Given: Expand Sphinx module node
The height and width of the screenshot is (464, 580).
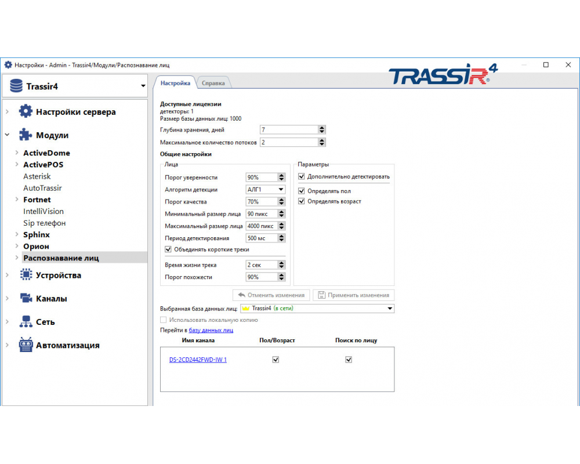Looking at the screenshot, I should tap(17, 234).
